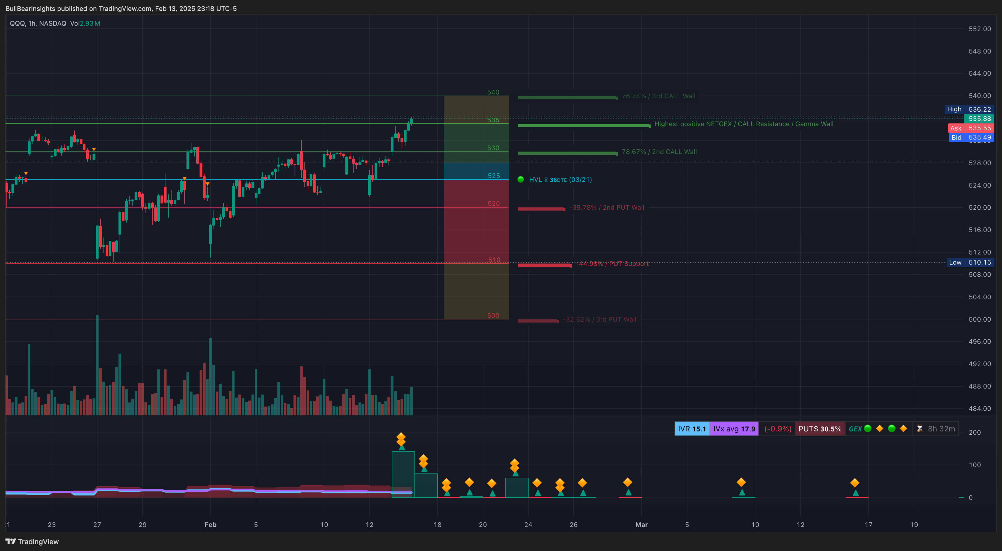The image size is (1002, 551).
Task: Click the stacked diamonds above the tallest teal bar
Action: 401,439
